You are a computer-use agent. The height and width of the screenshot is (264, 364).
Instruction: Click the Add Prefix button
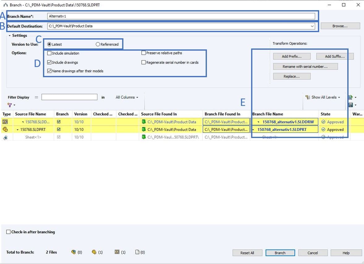(x=292, y=57)
